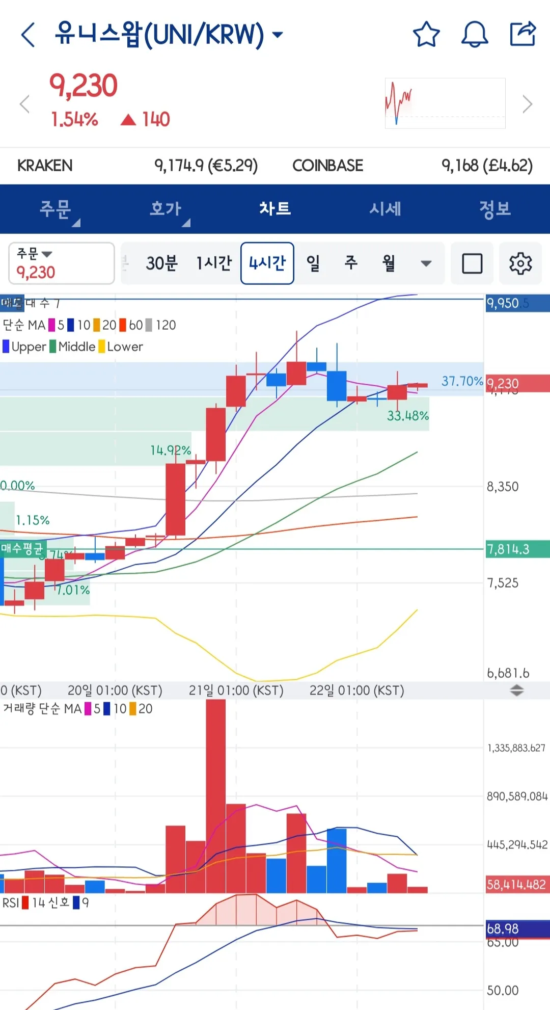
Task: Select the 30분 chart interval
Action: [x=161, y=263]
